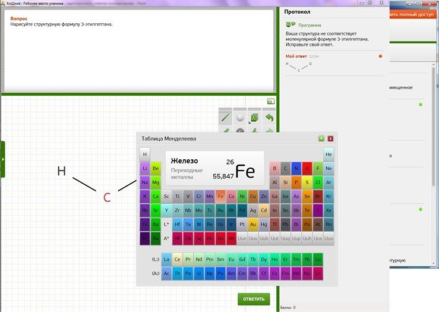Select boron B element
This screenshot has width=439, height=312.
tap(274, 168)
